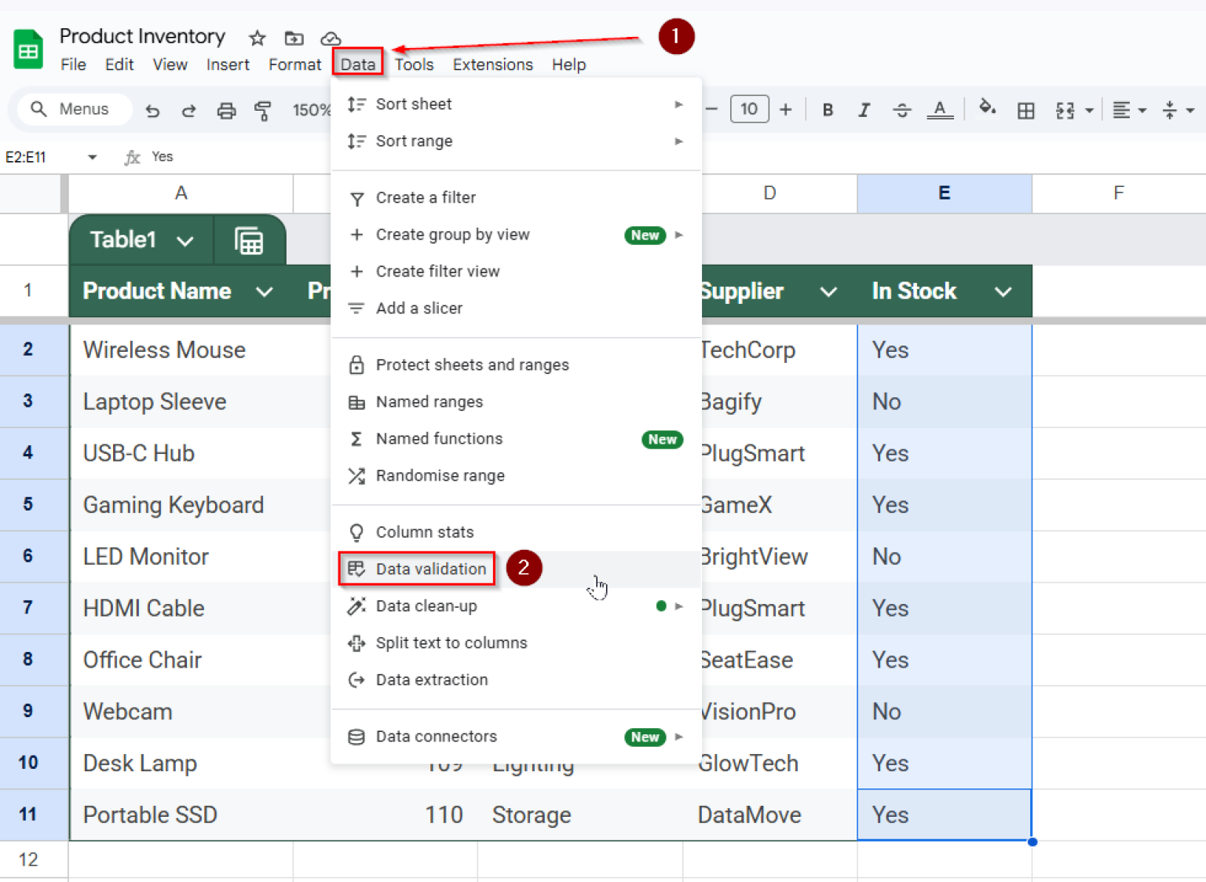Star the Product Inventory spreadsheet
The image size is (1206, 882).
(x=257, y=37)
